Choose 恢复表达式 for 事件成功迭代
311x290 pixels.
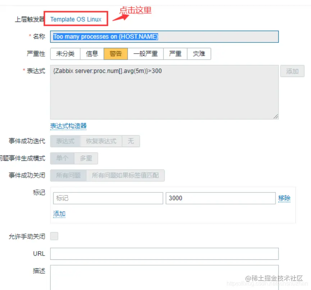tap(101, 141)
